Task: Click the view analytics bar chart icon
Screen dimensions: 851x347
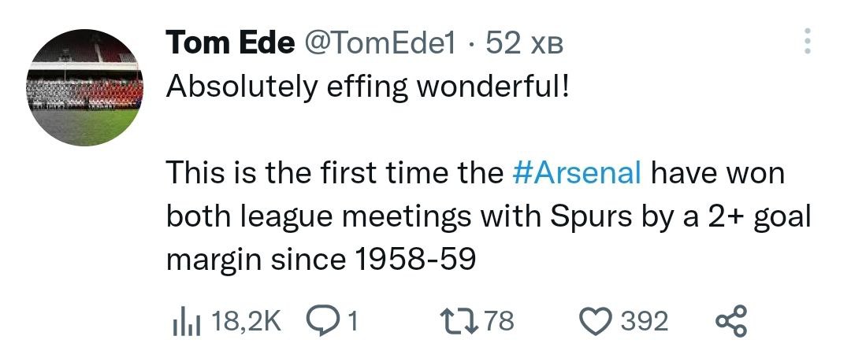Action: (184, 321)
